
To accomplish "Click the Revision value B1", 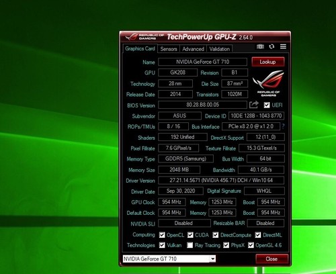I will click(235, 73).
